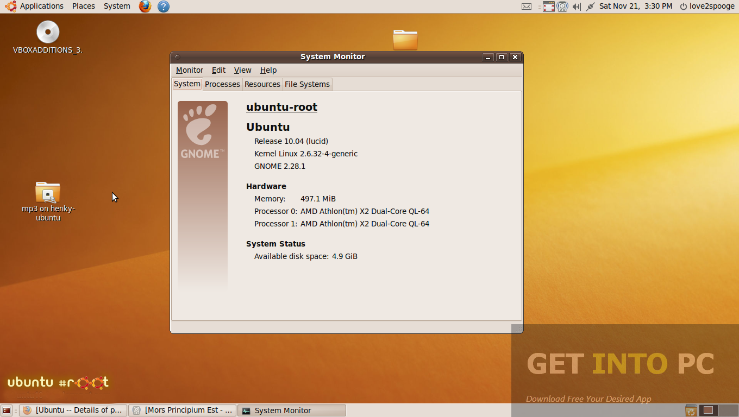The height and width of the screenshot is (417, 739).
Task: Click the date and time clock
Action: click(x=636, y=6)
